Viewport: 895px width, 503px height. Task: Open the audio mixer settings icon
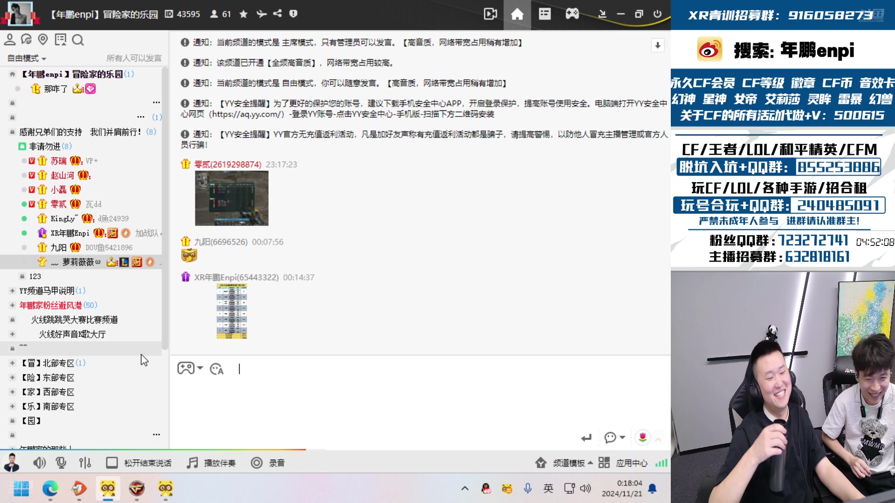pyautogui.click(x=85, y=463)
